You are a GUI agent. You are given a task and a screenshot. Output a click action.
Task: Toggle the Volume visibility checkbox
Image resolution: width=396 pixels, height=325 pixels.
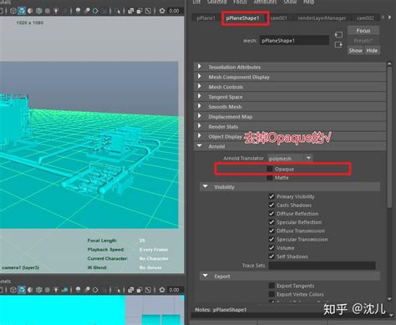[x=272, y=247]
